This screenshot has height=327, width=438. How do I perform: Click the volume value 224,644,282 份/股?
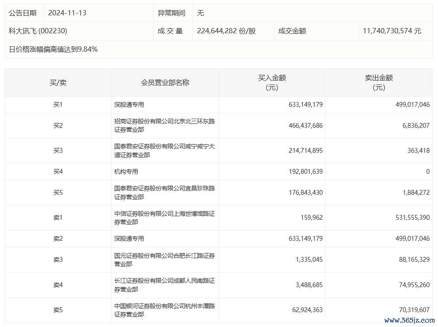[x=226, y=31]
